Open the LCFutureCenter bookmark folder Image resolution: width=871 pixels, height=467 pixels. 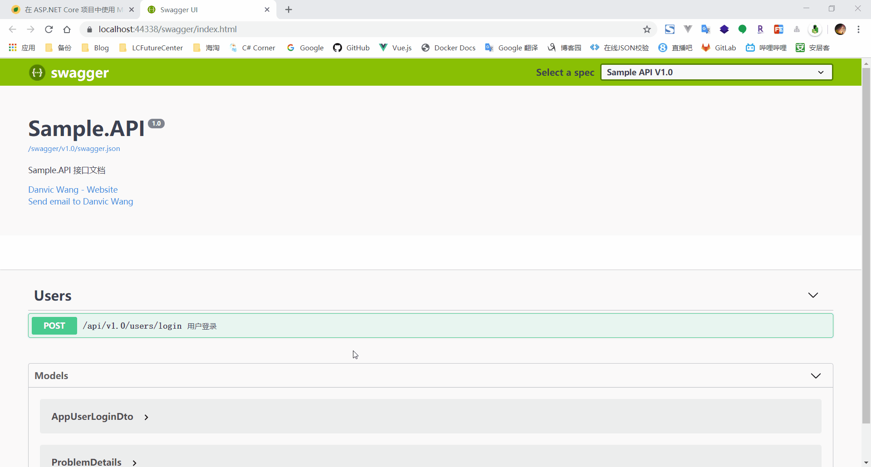coord(151,48)
